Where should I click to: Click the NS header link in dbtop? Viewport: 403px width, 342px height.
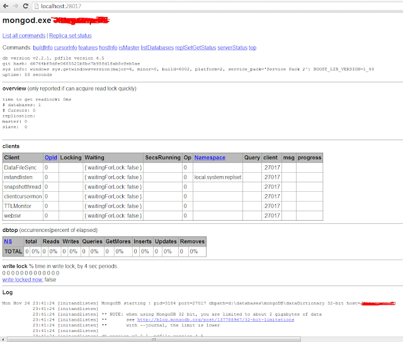pos(8,241)
